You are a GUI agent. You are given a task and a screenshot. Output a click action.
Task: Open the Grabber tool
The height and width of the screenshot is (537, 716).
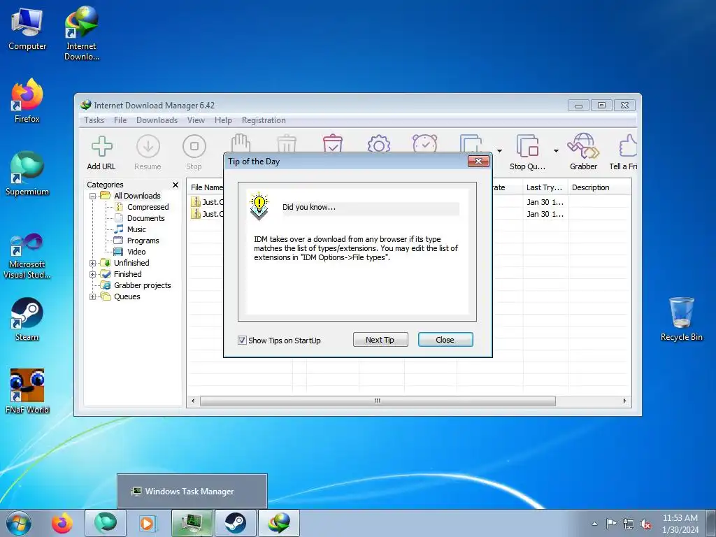(x=583, y=152)
